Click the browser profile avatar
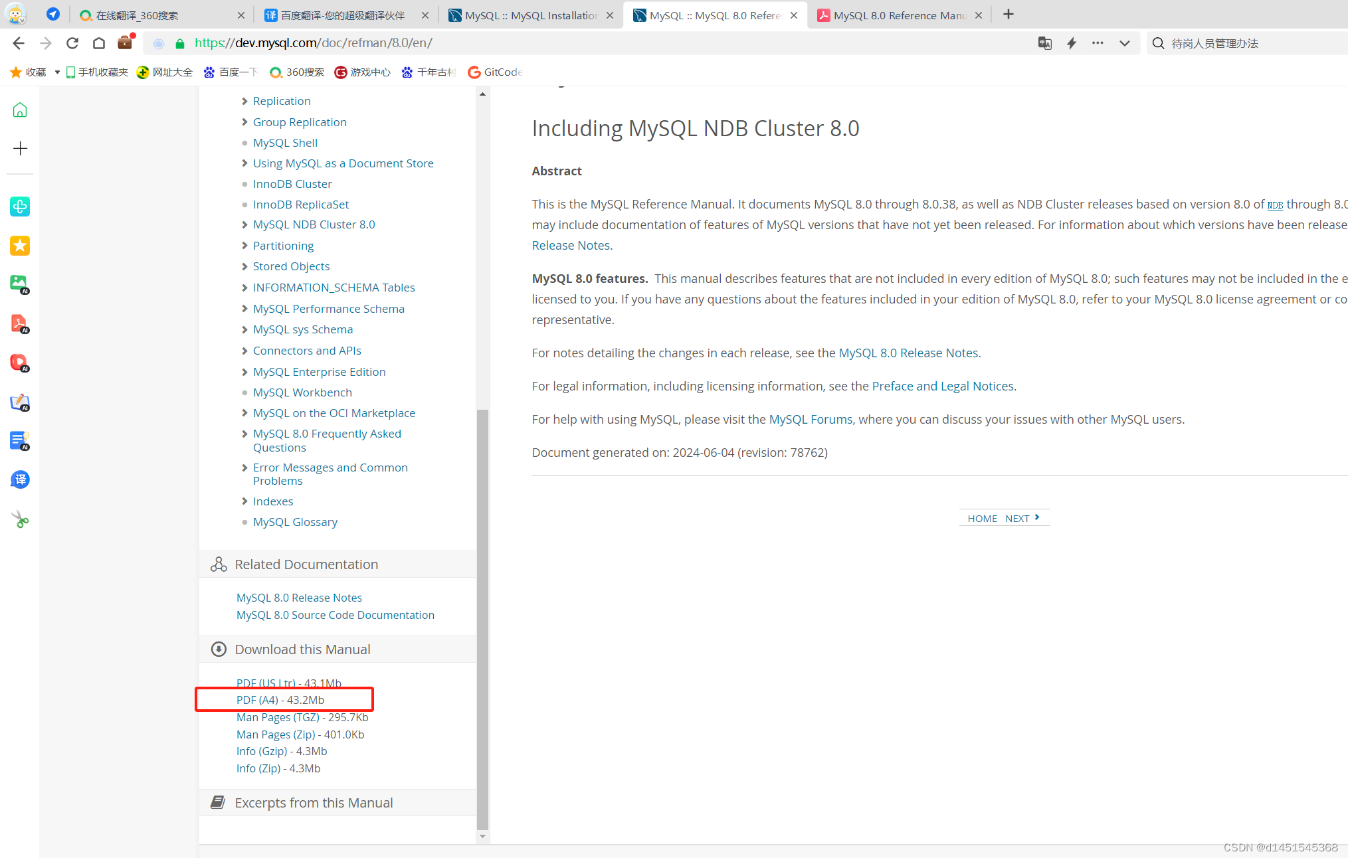This screenshot has width=1348, height=858. click(x=15, y=14)
